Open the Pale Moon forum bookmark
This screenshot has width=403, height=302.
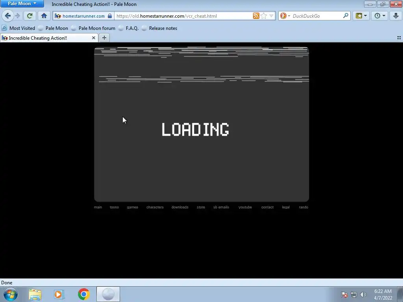[93, 28]
